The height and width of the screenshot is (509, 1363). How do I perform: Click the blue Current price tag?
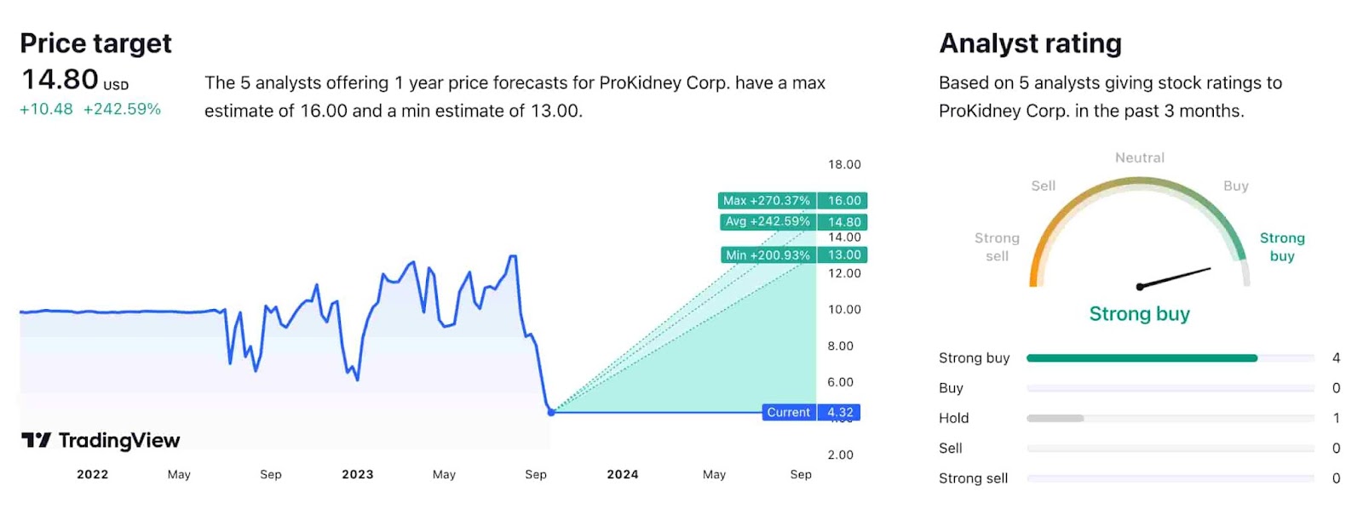tap(788, 413)
